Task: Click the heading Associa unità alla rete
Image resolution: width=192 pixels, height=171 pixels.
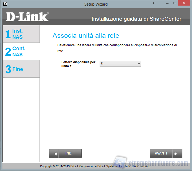Action: coord(86,36)
